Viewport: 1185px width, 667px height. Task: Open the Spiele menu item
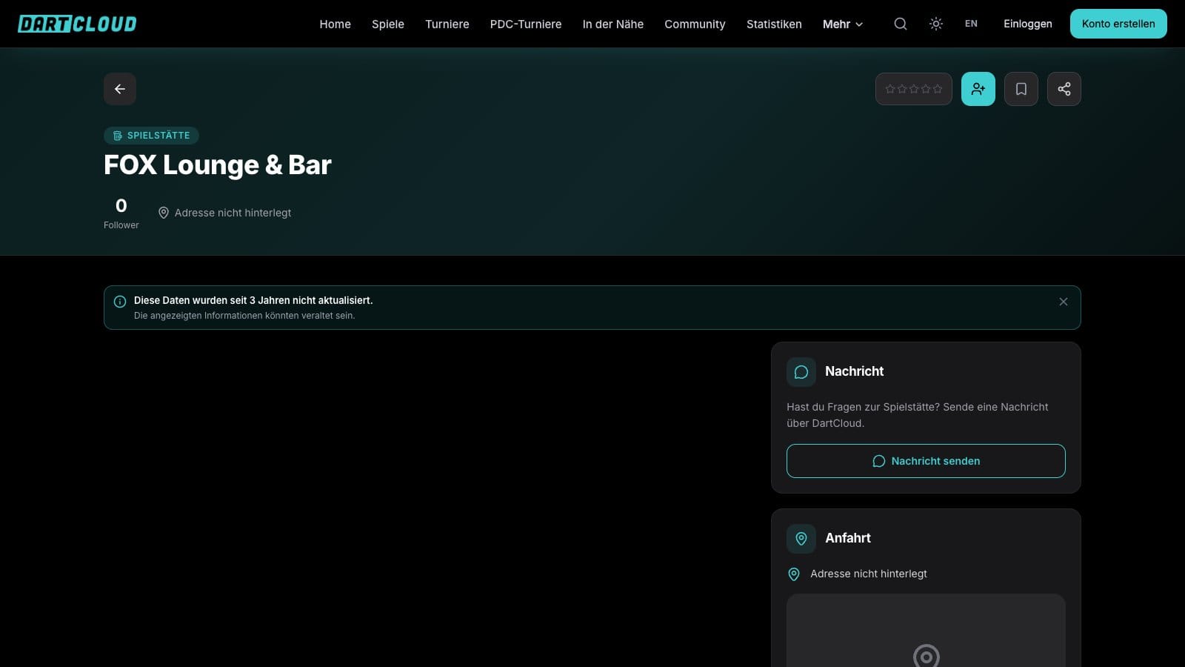click(388, 24)
